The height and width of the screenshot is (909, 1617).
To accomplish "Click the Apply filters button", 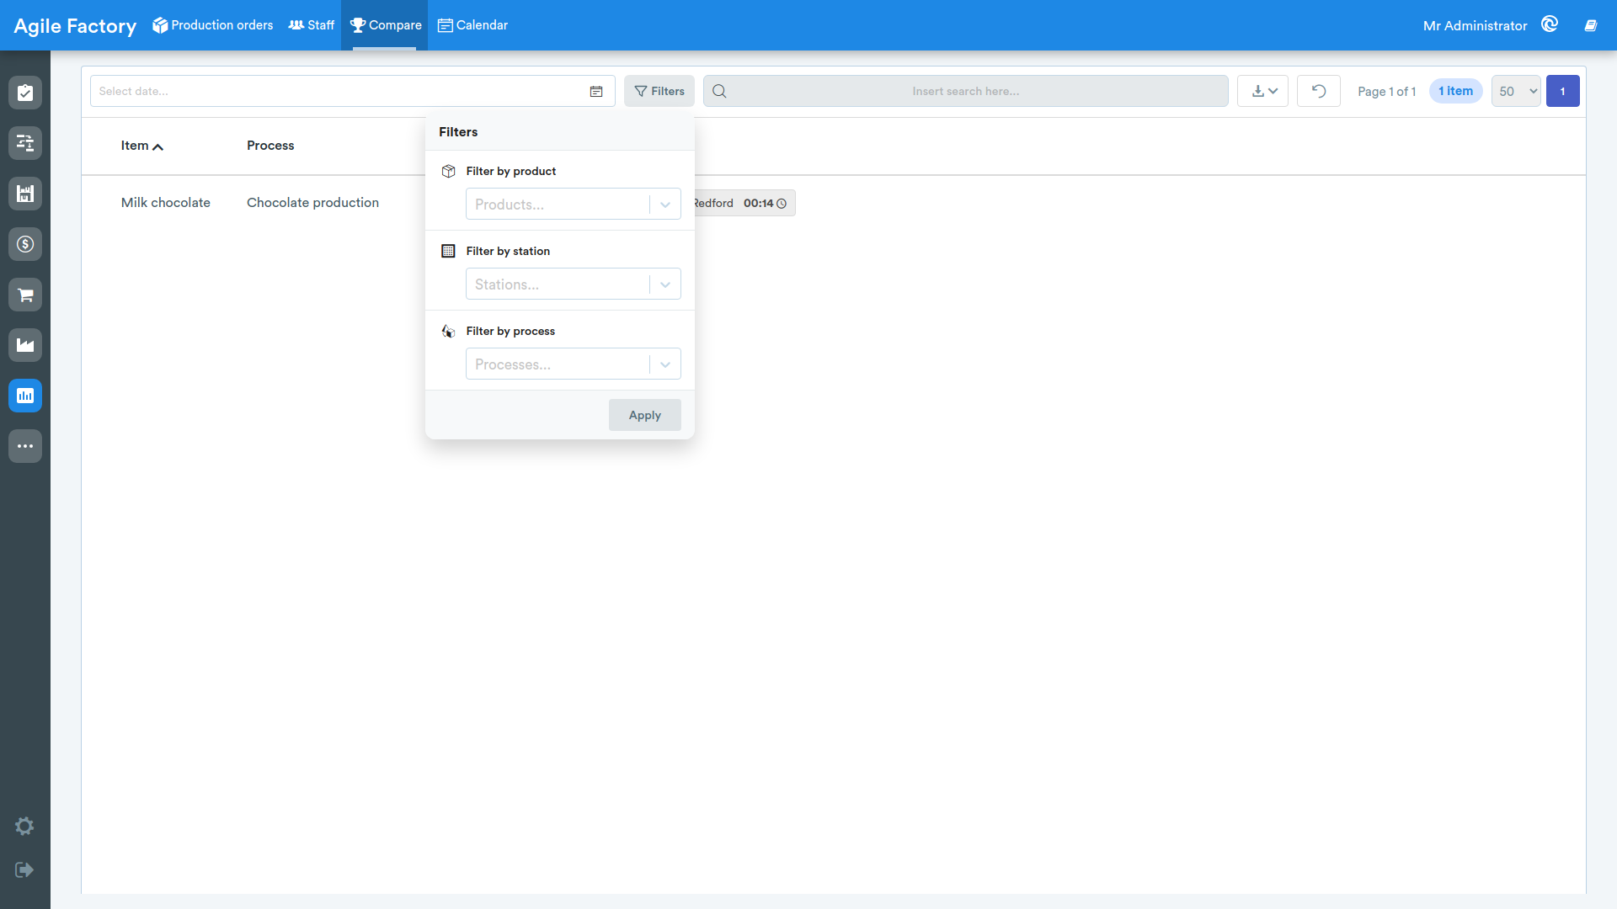I will pos(645,415).
